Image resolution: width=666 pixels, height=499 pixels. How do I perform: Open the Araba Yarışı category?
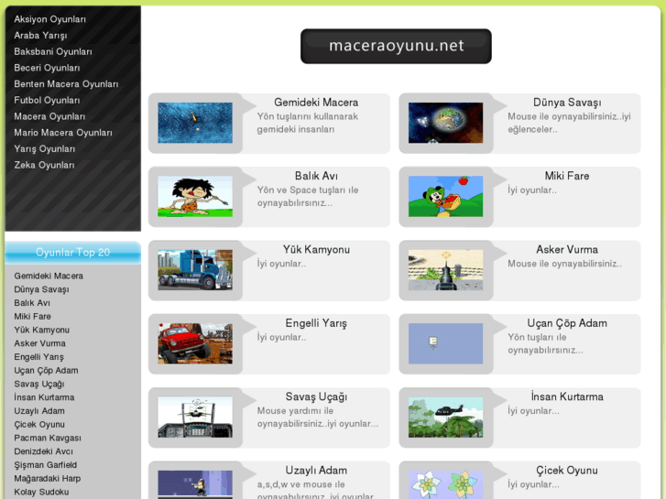[40, 35]
